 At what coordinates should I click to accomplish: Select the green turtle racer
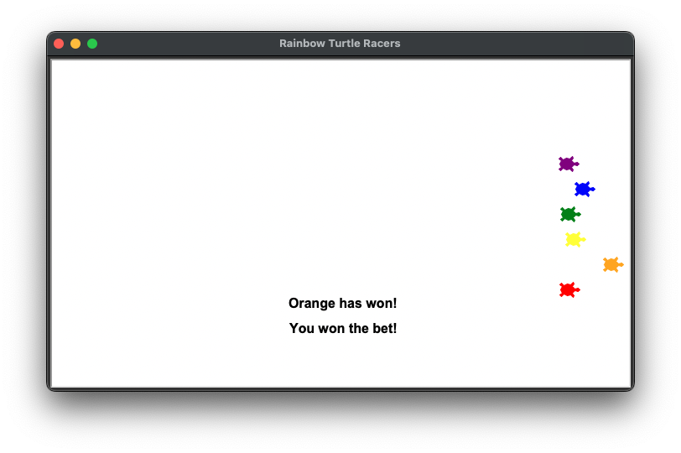[x=570, y=214]
